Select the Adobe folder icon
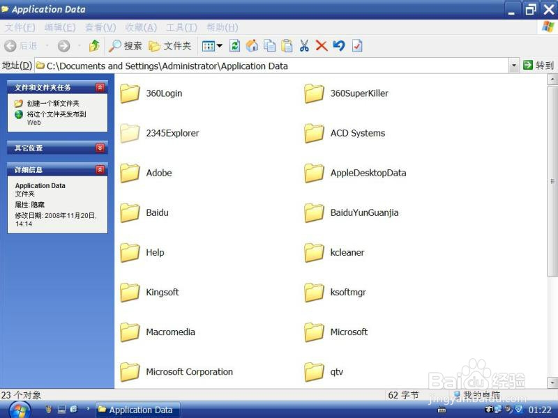 pyautogui.click(x=130, y=173)
